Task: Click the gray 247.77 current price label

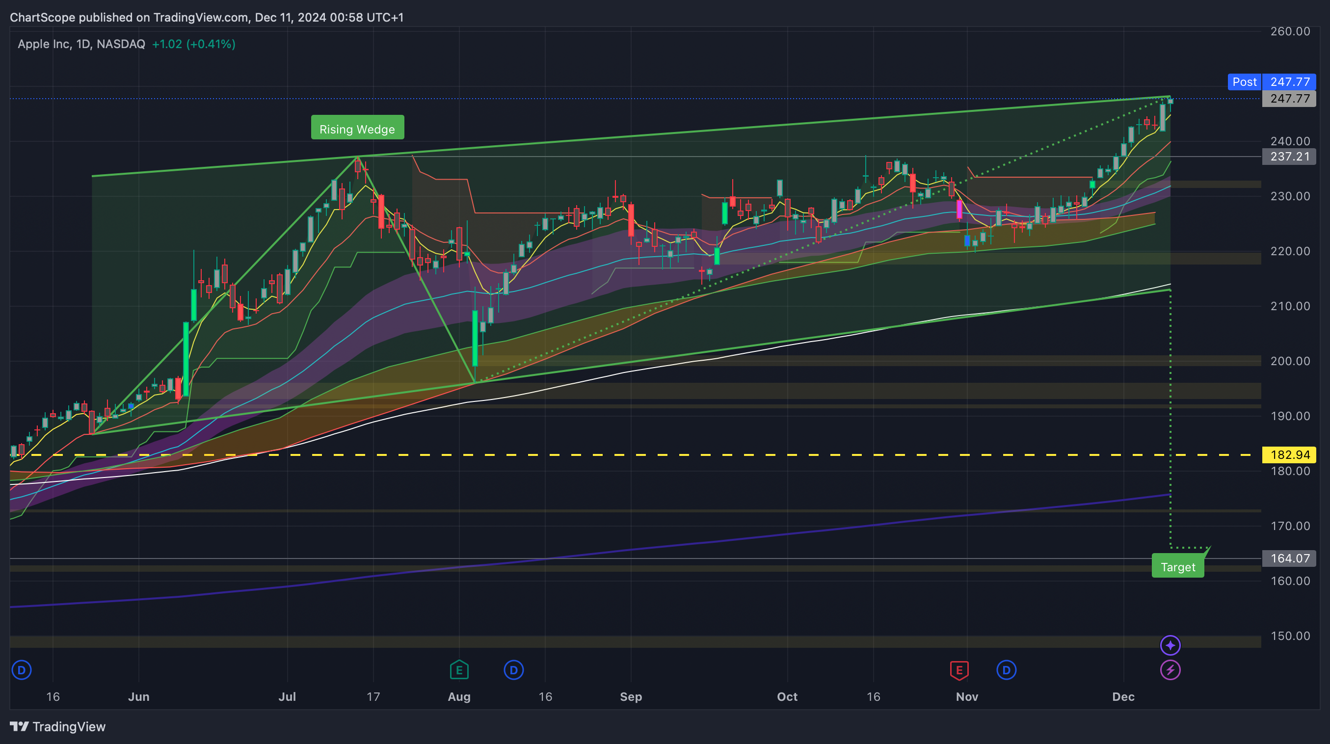Action: (x=1289, y=99)
